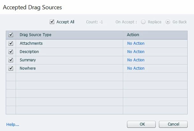
Task: Open No Action link for Nowhere
Action: tap(136, 68)
